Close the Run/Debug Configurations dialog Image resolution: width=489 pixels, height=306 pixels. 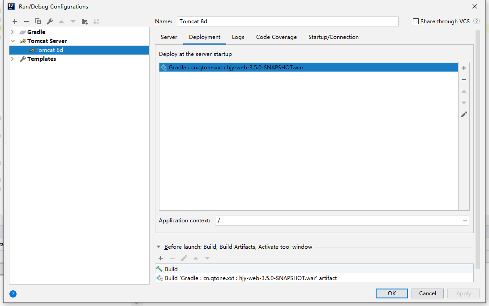[x=474, y=6]
